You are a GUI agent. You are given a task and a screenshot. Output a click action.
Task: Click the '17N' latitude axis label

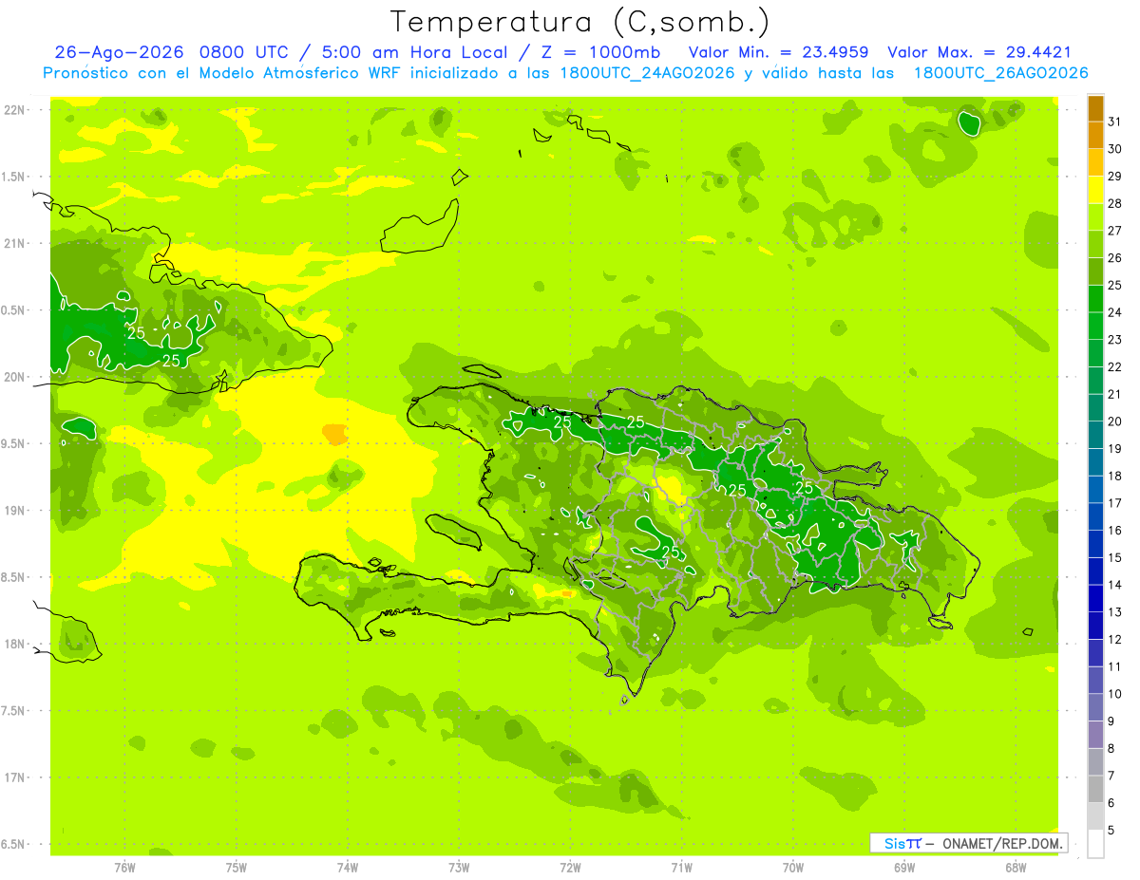click(14, 777)
